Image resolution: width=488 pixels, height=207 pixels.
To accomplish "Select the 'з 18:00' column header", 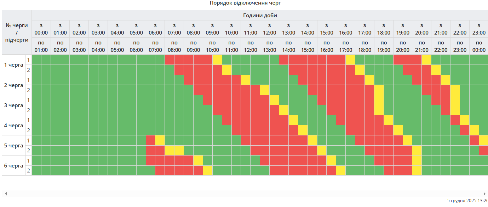I will [384, 29].
